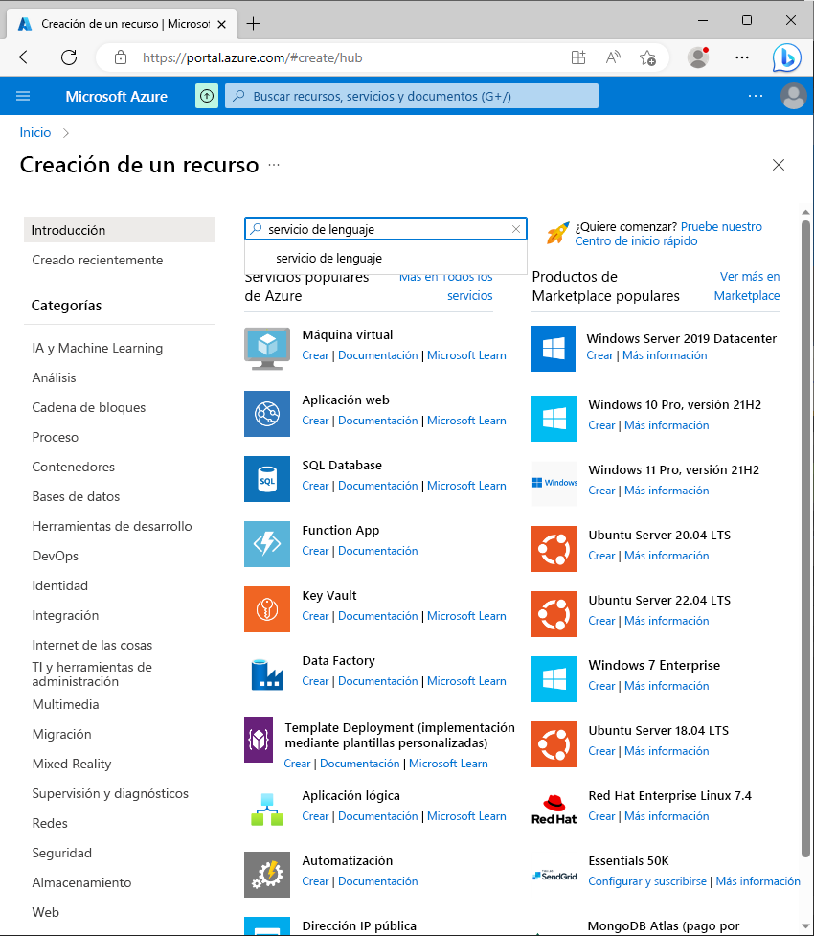
Task: Click the Máquina virtual service icon
Action: point(267,349)
